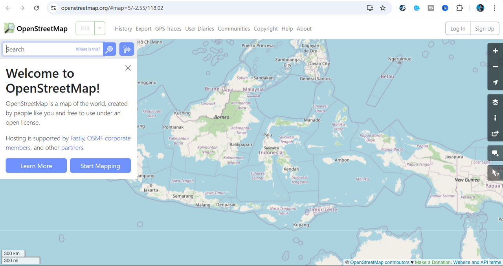Click the Make a Donation link
Viewport: 503px width, 266px height.
tap(433, 262)
